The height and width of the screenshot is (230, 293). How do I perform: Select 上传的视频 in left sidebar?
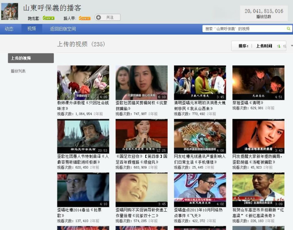click(x=31, y=58)
